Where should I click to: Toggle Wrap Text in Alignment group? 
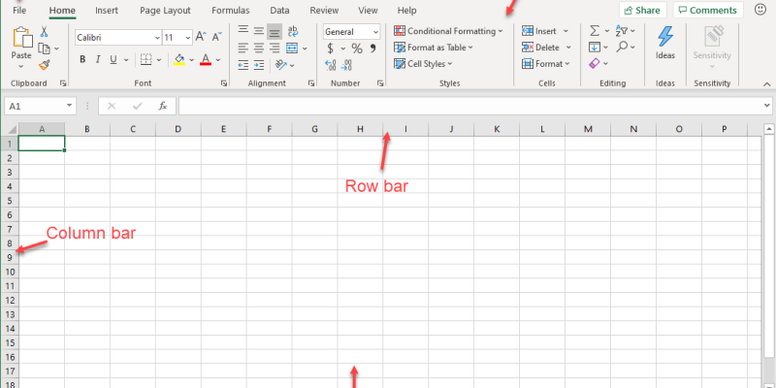[292, 31]
